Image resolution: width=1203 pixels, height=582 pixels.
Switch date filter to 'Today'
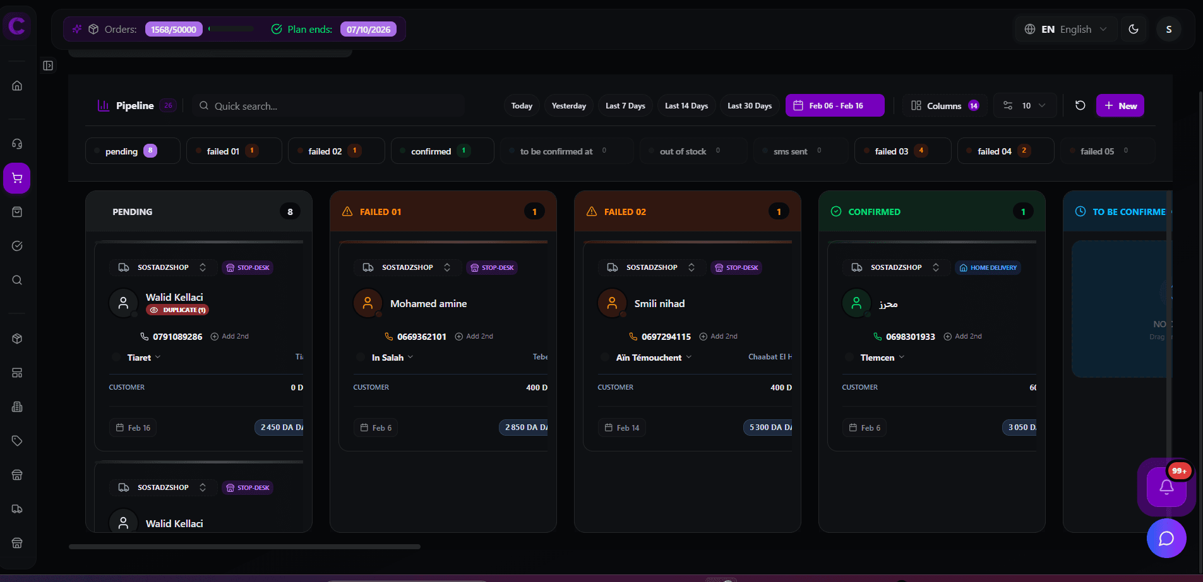(521, 105)
